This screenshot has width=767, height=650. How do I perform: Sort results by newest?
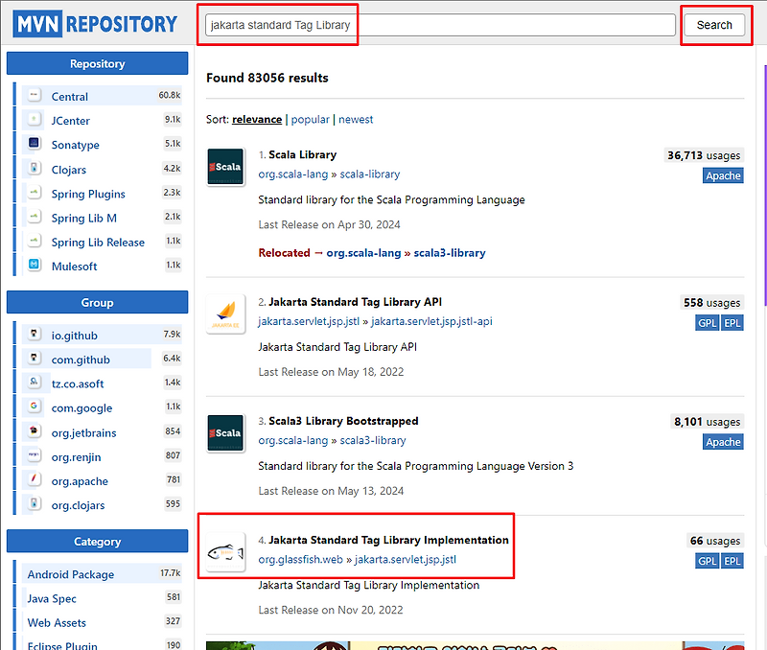pos(356,119)
